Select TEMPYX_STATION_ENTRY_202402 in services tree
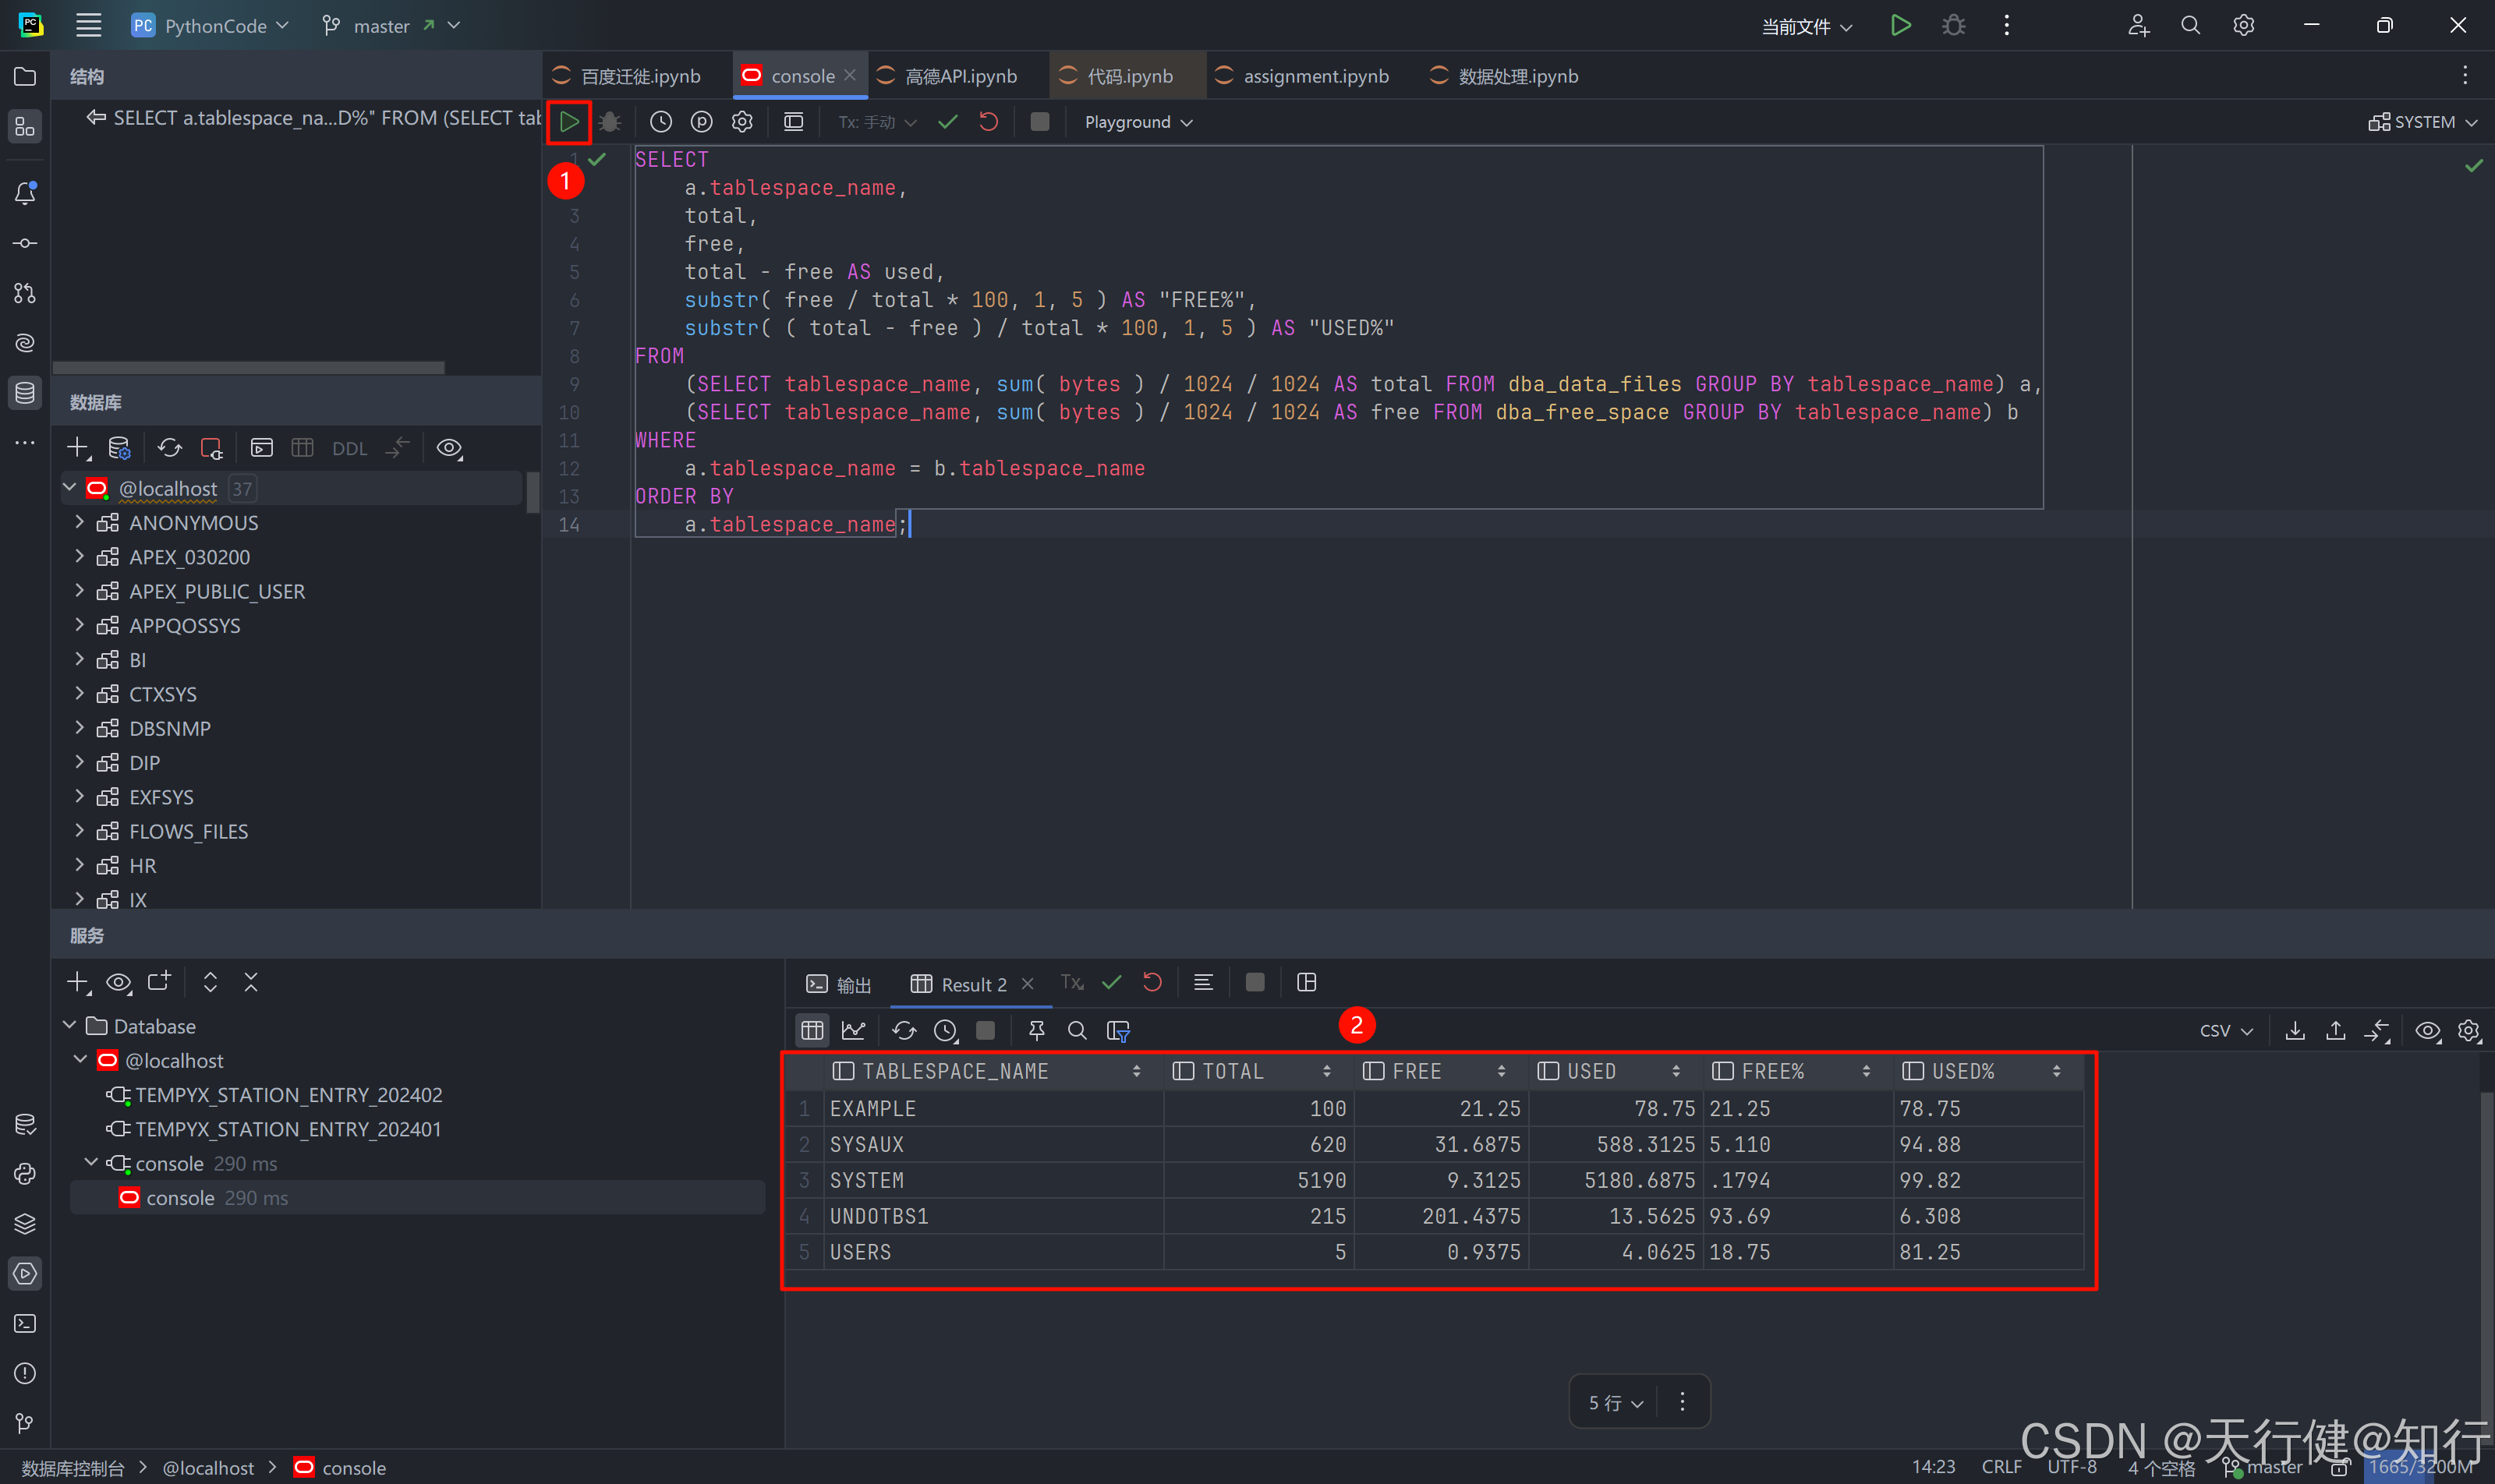 click(x=288, y=1095)
